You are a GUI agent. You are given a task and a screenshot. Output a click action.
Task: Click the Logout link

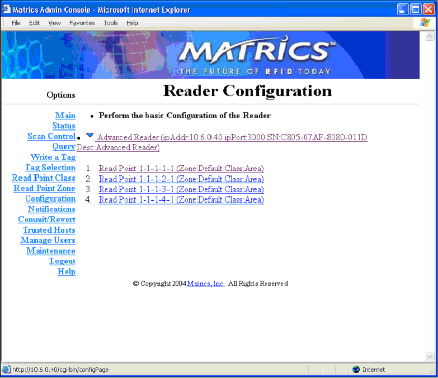coord(62,261)
